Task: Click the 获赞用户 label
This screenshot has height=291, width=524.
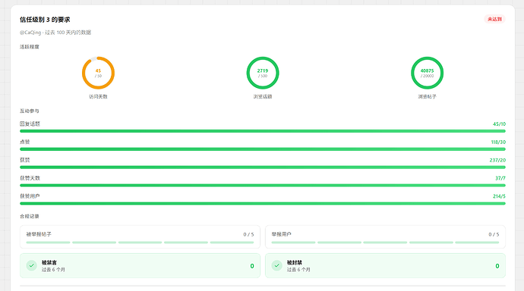Action: coord(30,196)
